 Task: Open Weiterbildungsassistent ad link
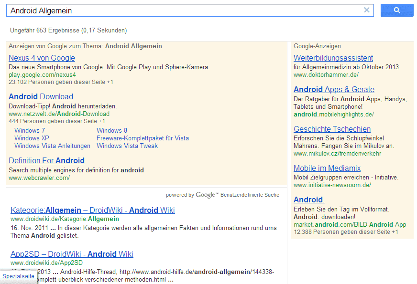pos(333,58)
